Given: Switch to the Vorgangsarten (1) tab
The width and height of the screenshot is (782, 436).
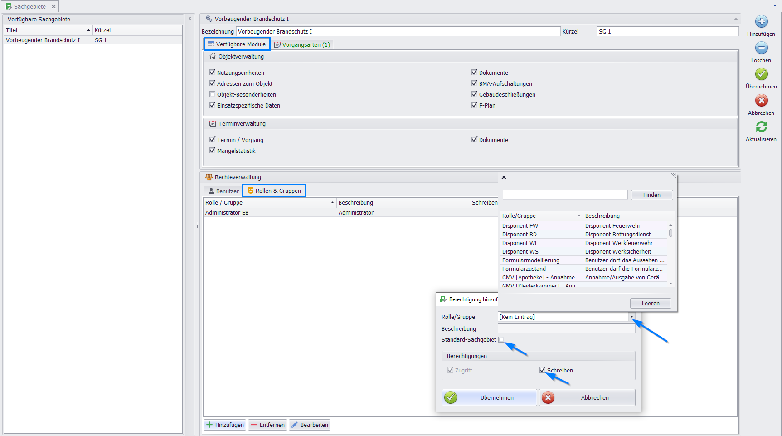Looking at the screenshot, I should (x=302, y=44).
